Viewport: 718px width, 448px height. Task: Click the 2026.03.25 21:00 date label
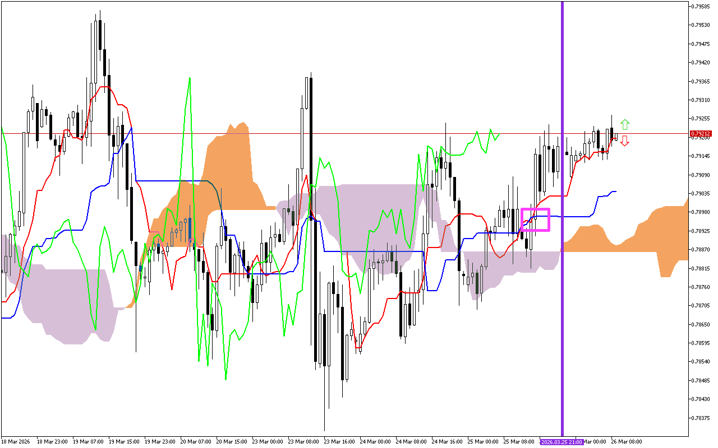(561, 442)
